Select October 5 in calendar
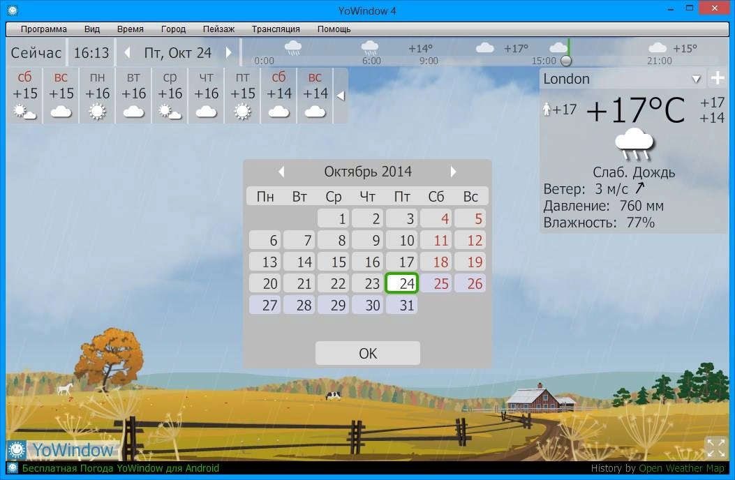Image resolution: width=735 pixels, height=480 pixels. pyautogui.click(x=470, y=218)
